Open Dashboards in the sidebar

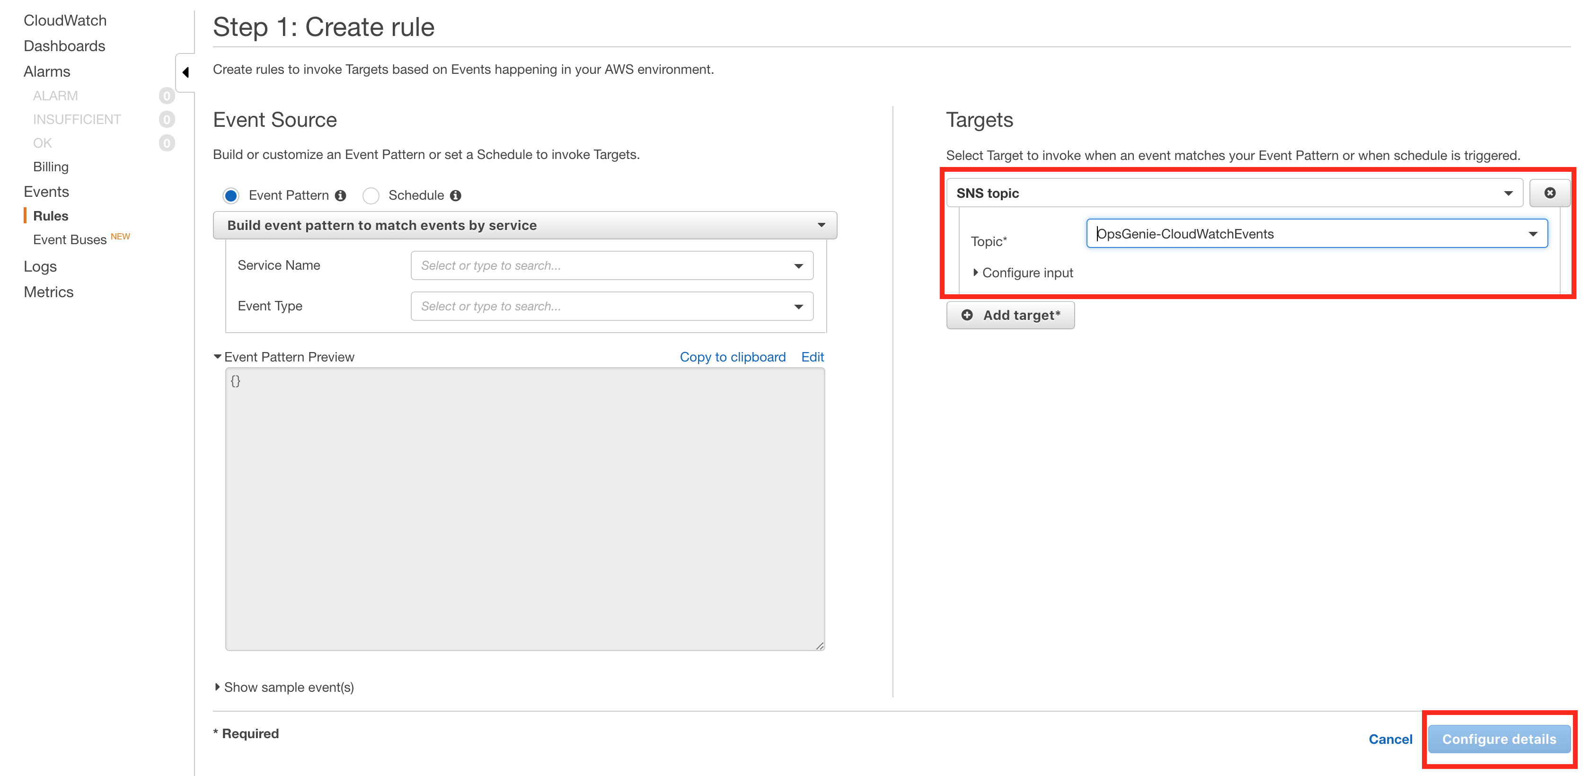click(64, 46)
